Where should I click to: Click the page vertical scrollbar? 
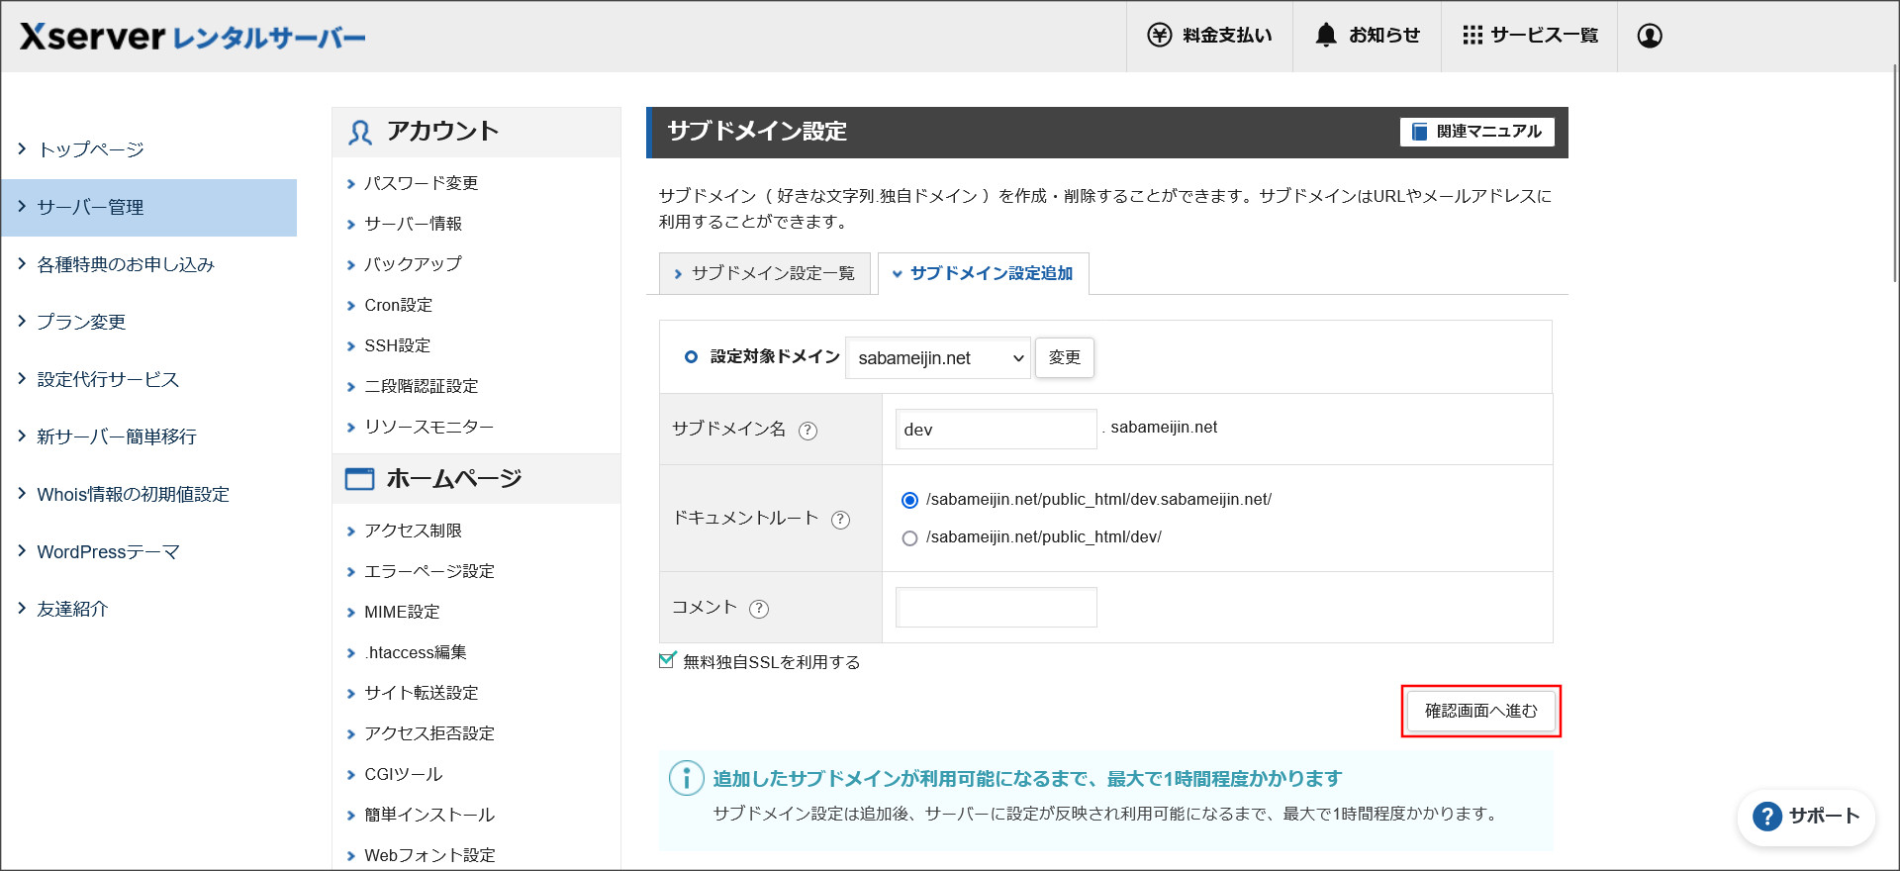[1894, 173]
